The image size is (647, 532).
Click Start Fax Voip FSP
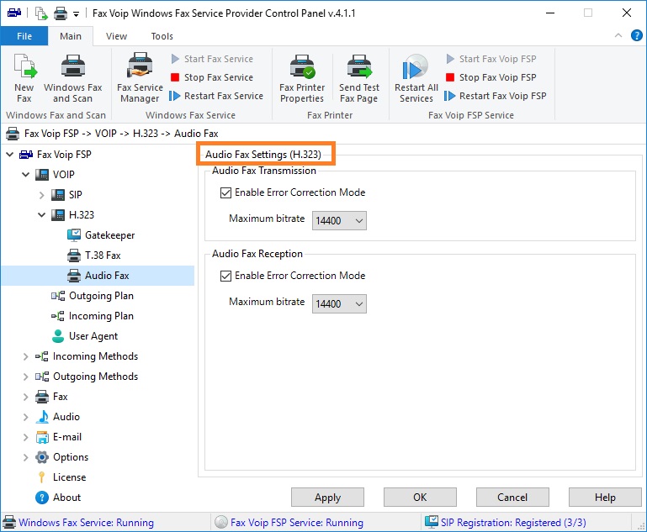(x=491, y=59)
